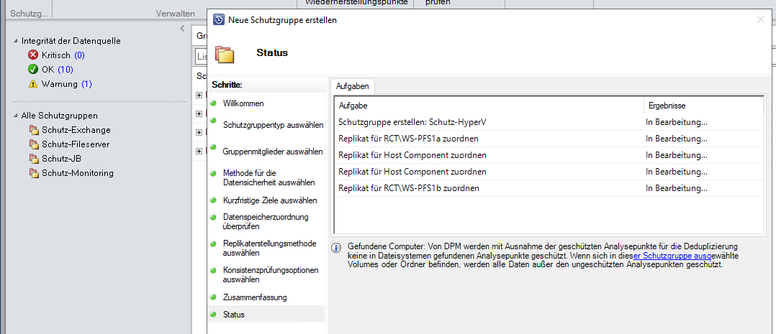This screenshot has width=776, height=334.
Task: Select Schutz-JB protection group
Action: pyautogui.click(x=61, y=159)
